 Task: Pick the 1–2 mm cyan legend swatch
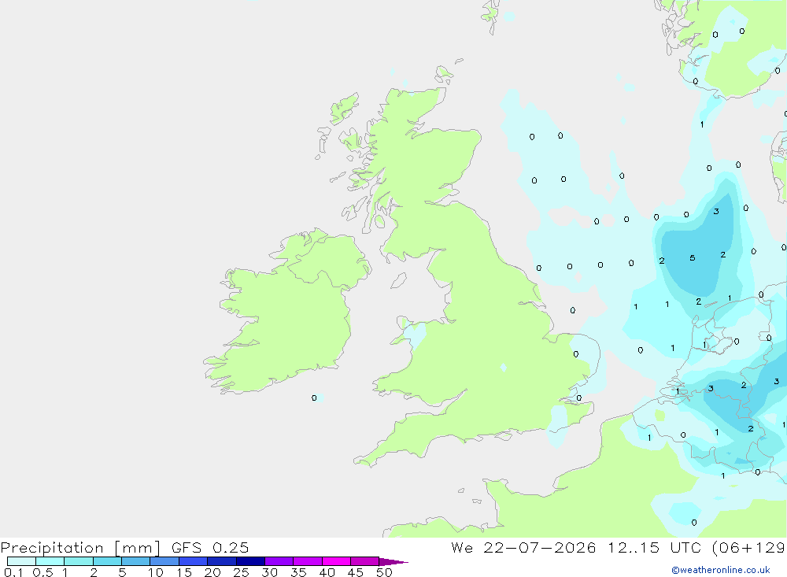point(79,561)
